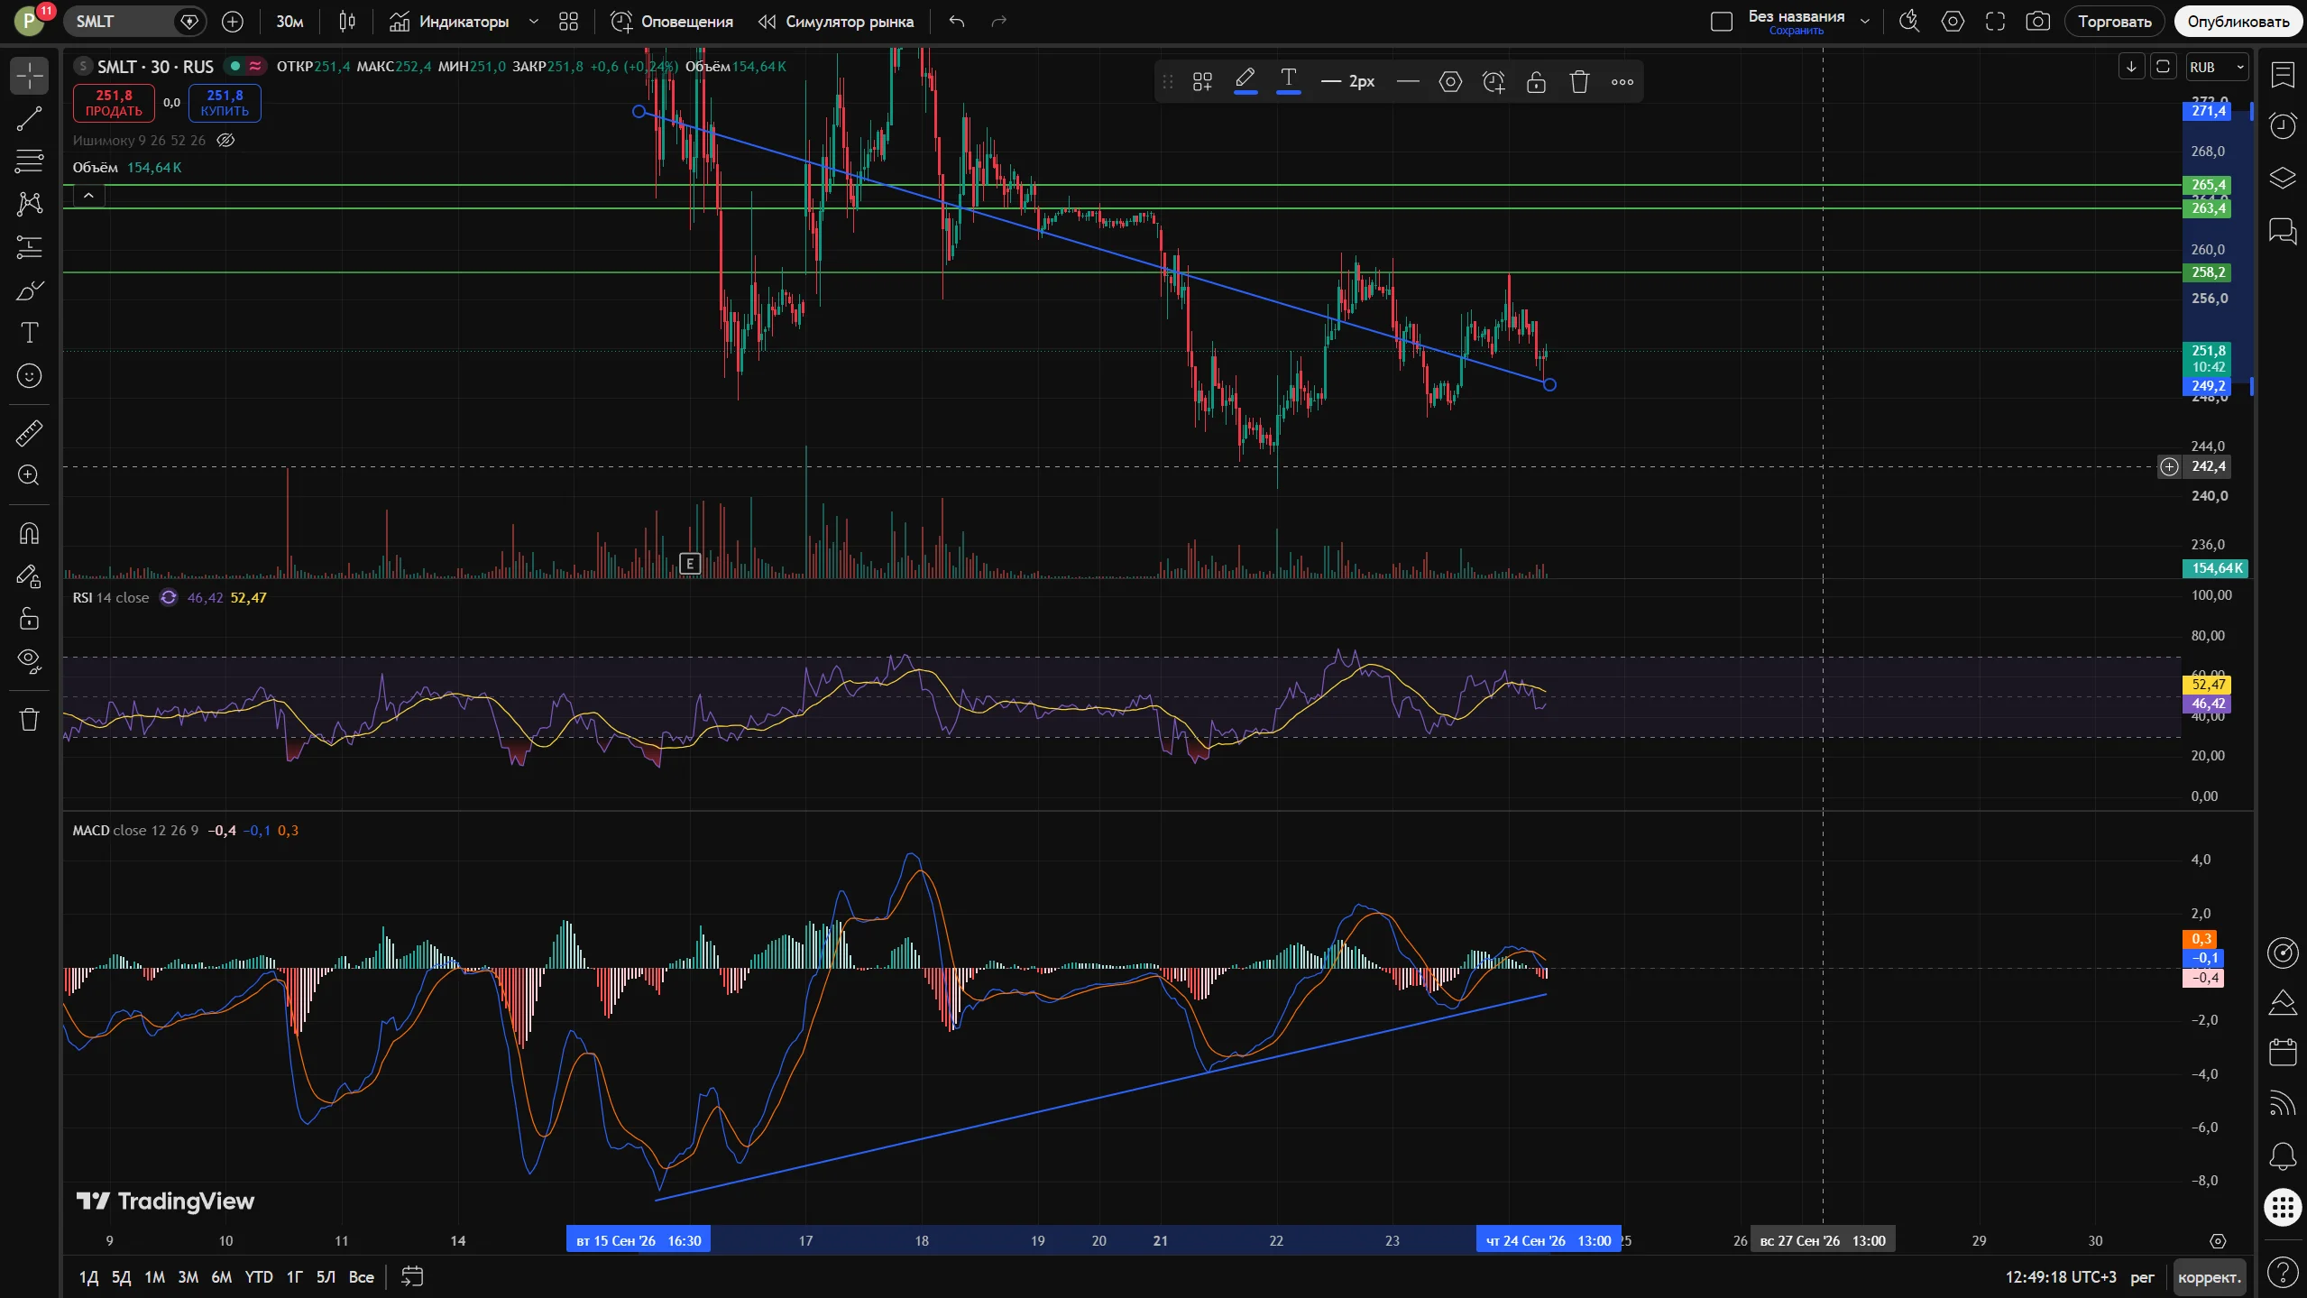The width and height of the screenshot is (2307, 1298).
Task: Select the 5Д date range
Action: pos(121,1277)
